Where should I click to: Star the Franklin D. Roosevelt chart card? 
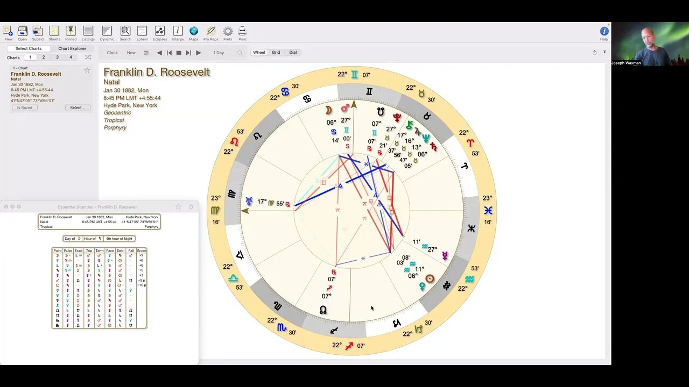pos(87,70)
